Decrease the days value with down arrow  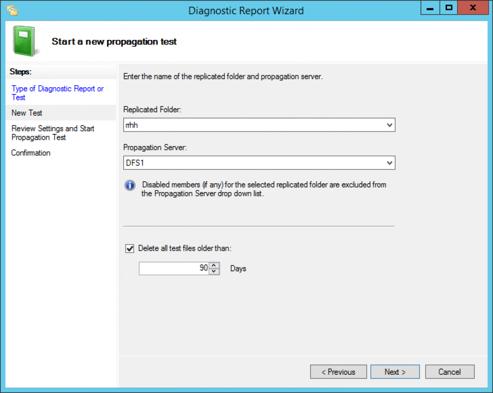[214, 271]
